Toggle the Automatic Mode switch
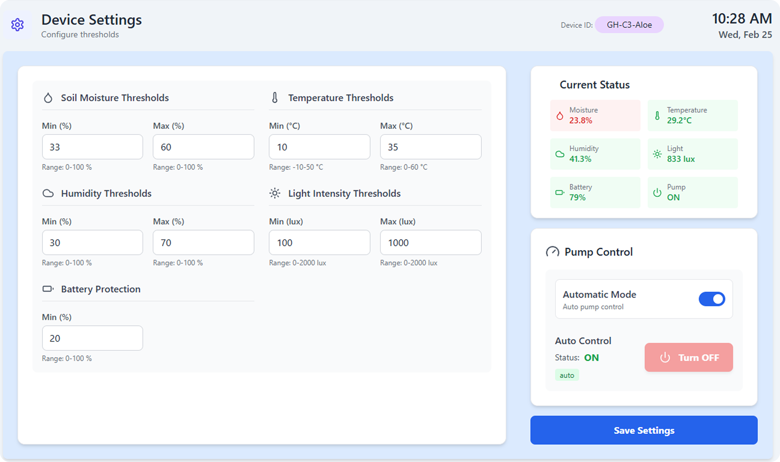780x462 pixels. click(712, 299)
